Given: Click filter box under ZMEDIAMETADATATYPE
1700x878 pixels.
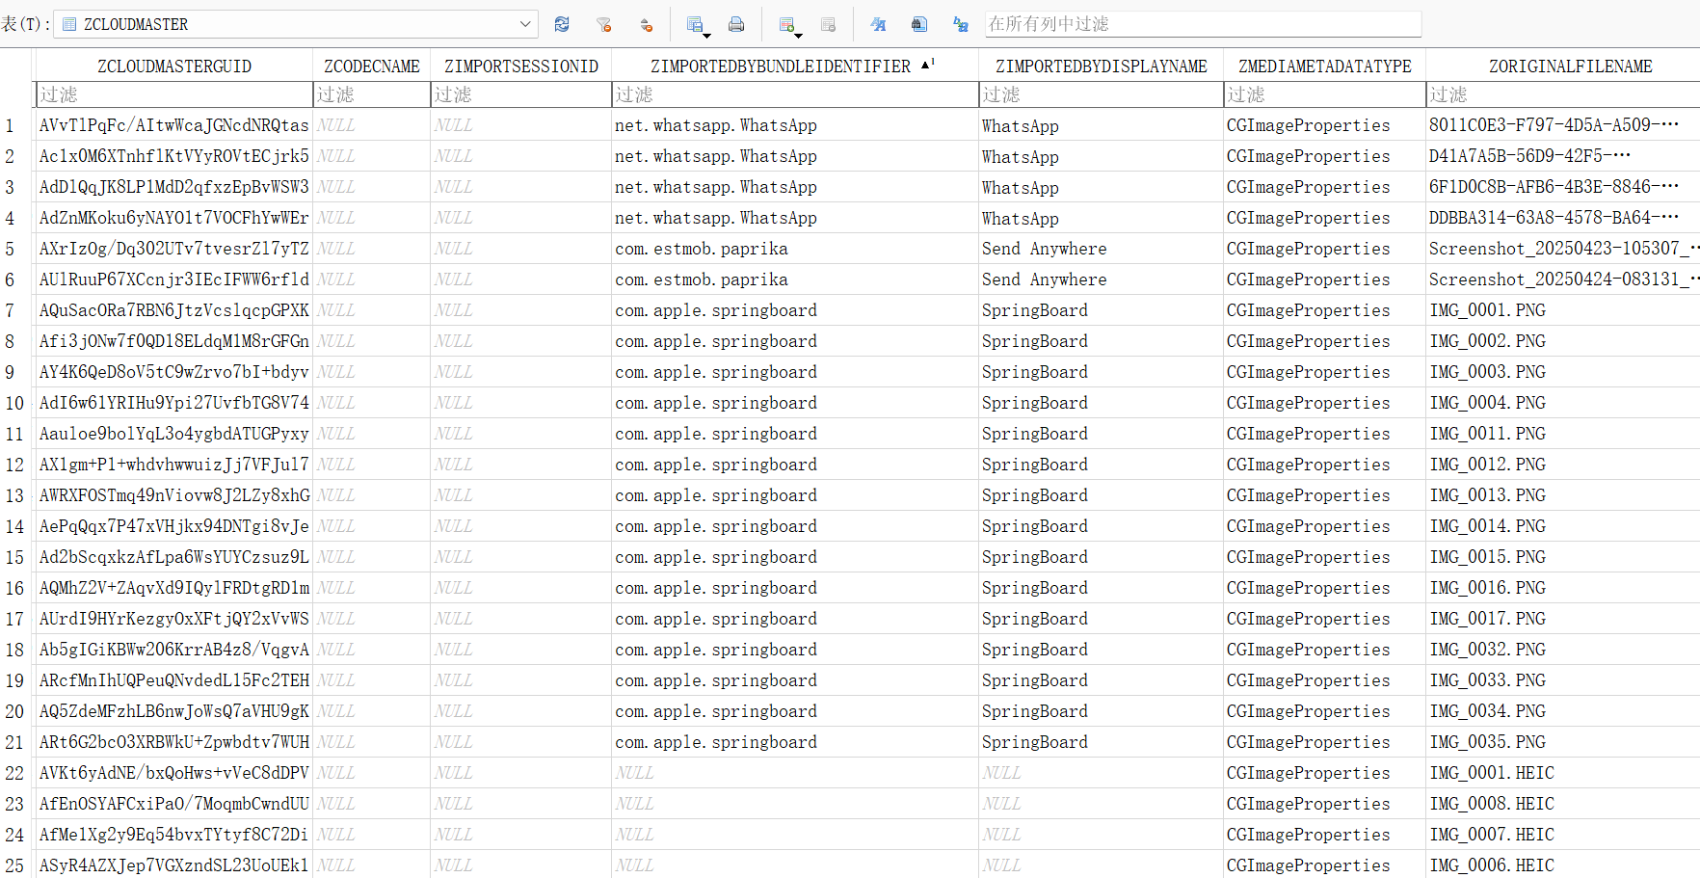Looking at the screenshot, I should pos(1325,94).
